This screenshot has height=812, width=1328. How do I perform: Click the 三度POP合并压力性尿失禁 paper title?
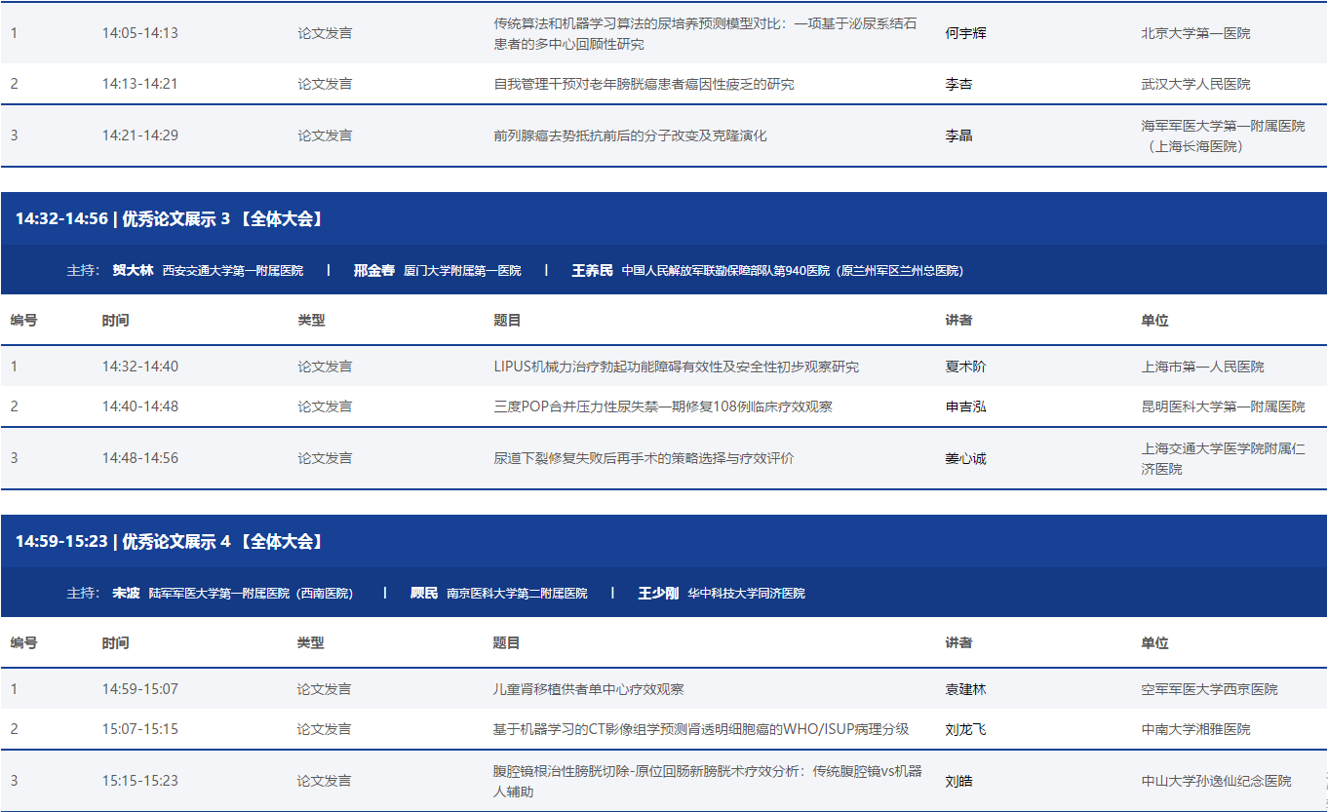663,406
